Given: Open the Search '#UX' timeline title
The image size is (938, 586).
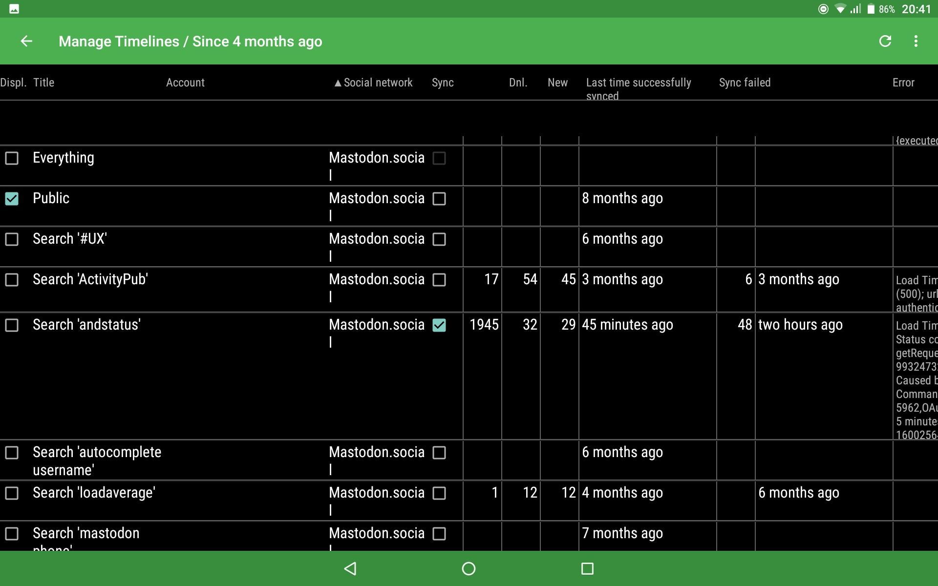Looking at the screenshot, I should [70, 239].
